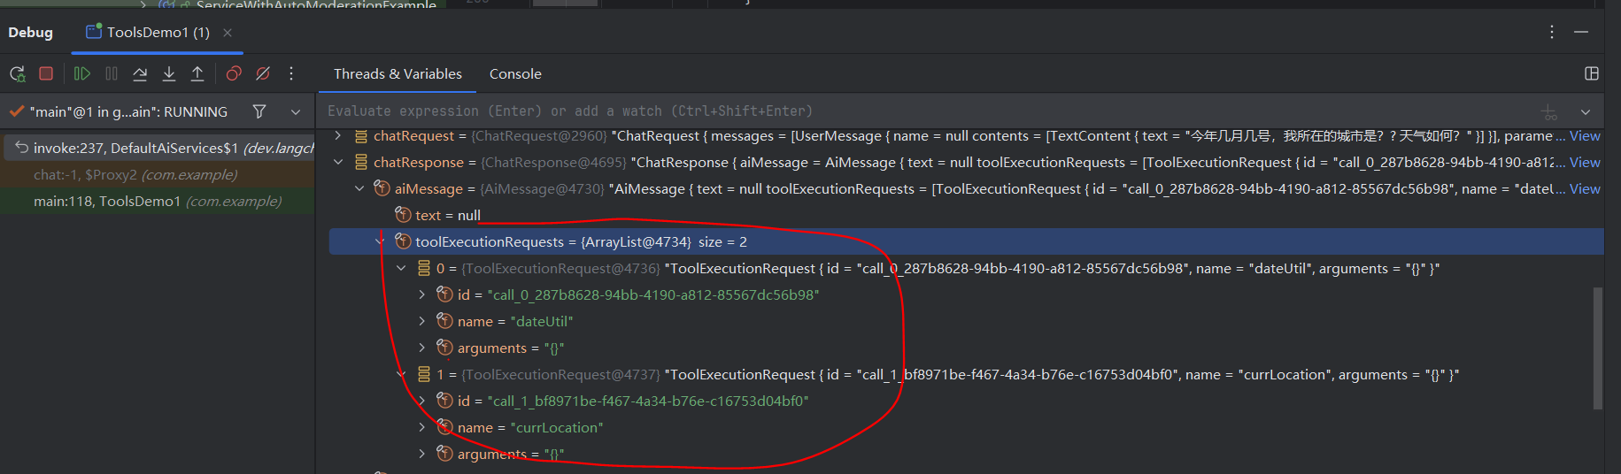Select frame chat:-1, $Proxy2
This screenshot has height=474, width=1621.
click(x=159, y=174)
